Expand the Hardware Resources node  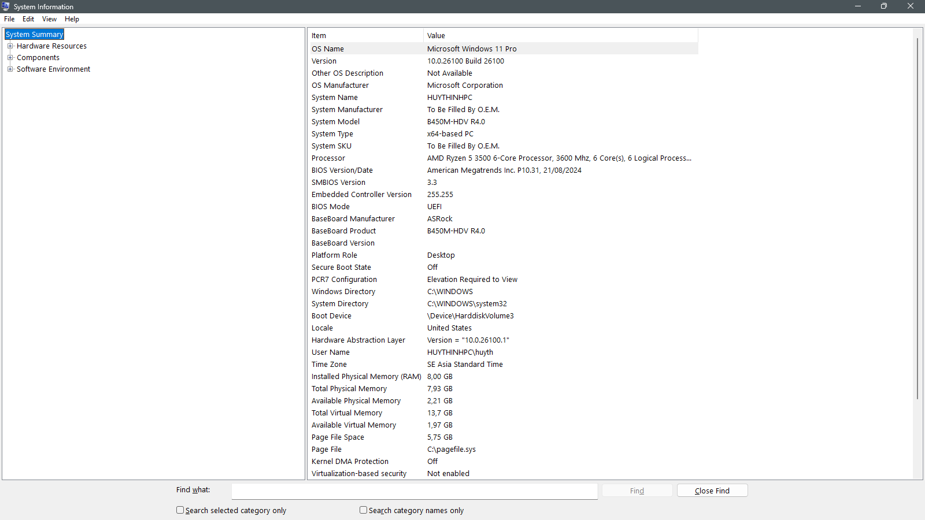[x=10, y=46]
